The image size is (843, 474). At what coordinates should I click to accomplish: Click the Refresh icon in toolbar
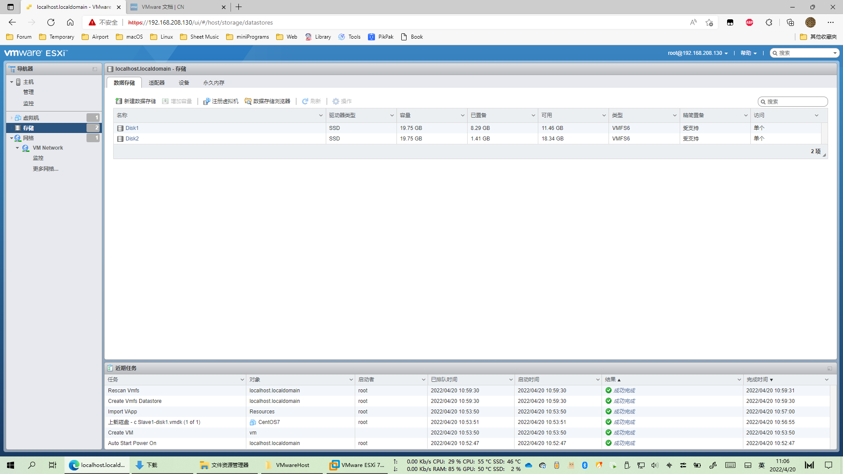click(305, 101)
